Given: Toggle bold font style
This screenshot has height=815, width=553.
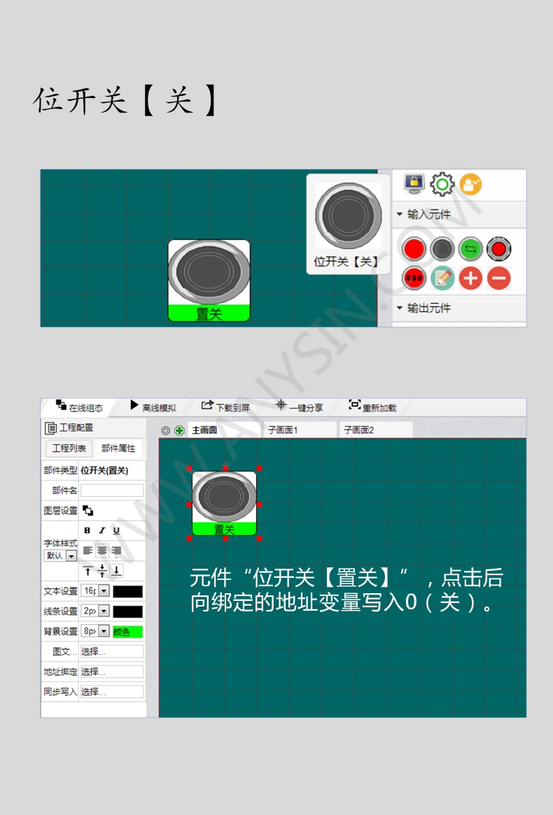Looking at the screenshot, I should 87,531.
